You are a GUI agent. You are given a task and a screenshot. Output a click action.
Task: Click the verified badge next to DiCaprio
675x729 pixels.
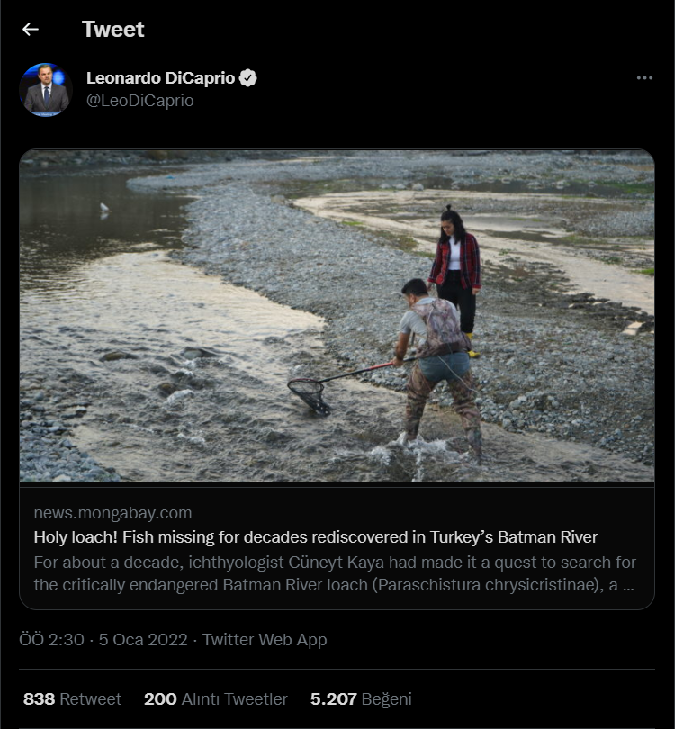(248, 78)
